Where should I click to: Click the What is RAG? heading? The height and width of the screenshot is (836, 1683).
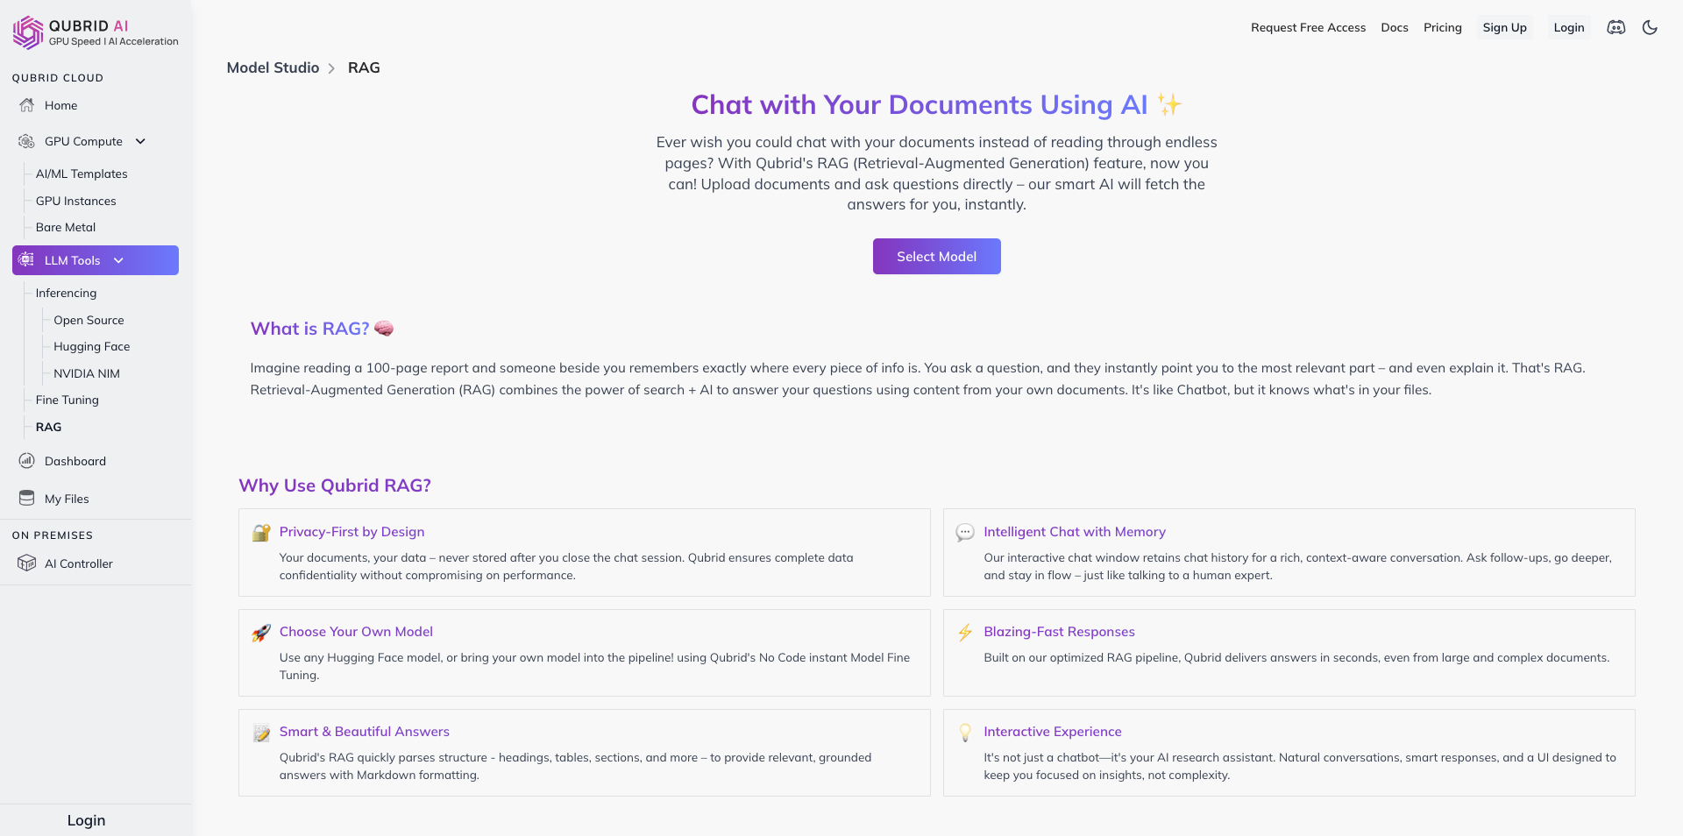309,329
